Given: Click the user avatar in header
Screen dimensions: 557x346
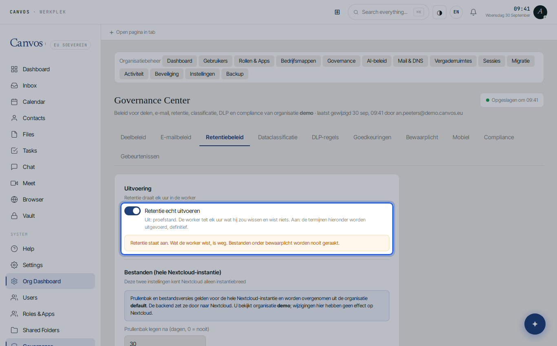Looking at the screenshot, I should [x=540, y=12].
